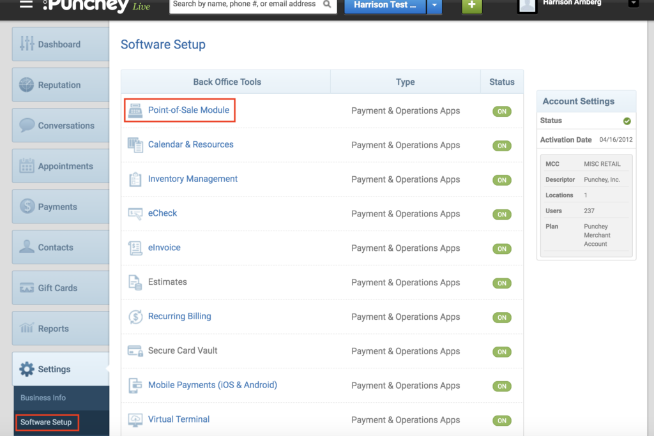
Task: Click the Appointments calendar icon
Action: [27, 165]
